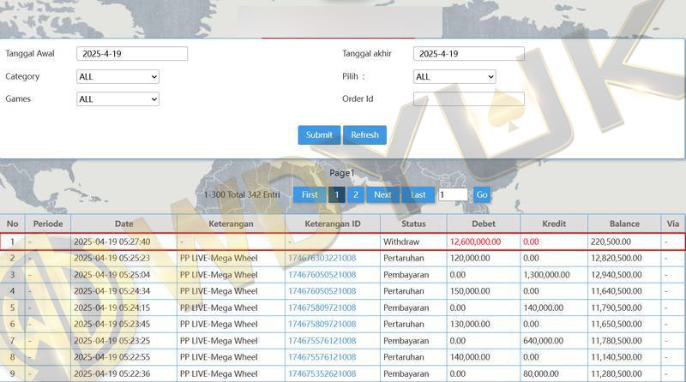This screenshot has width=686, height=382.
Task: Click the Date column header
Action: 123,224
